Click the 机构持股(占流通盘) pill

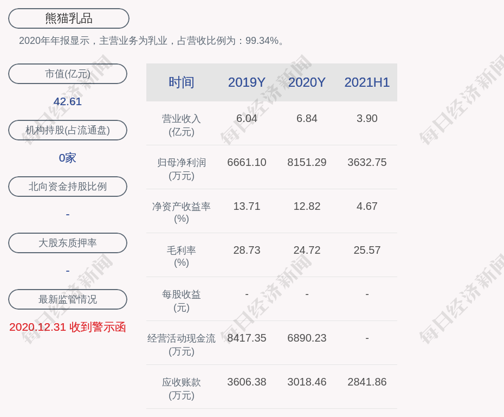point(68,130)
